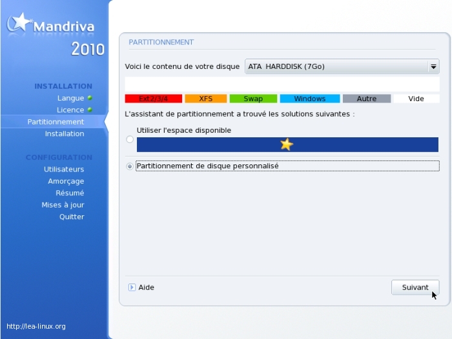Click the Aide arrow icon
452x339 pixels.
[x=132, y=287]
